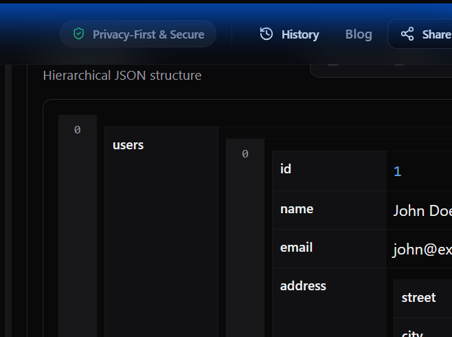This screenshot has width=452, height=337.
Task: Click the Hierarchical JSON structure subtitle
Action: [x=122, y=75]
